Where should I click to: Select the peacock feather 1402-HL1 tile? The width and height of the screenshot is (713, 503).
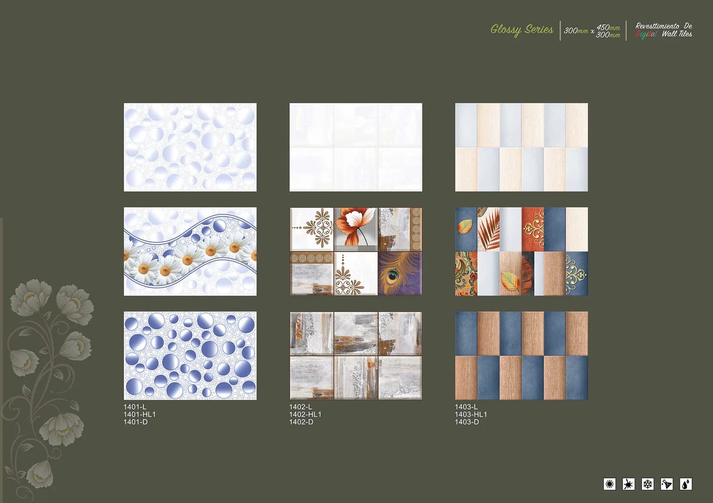pos(356,251)
